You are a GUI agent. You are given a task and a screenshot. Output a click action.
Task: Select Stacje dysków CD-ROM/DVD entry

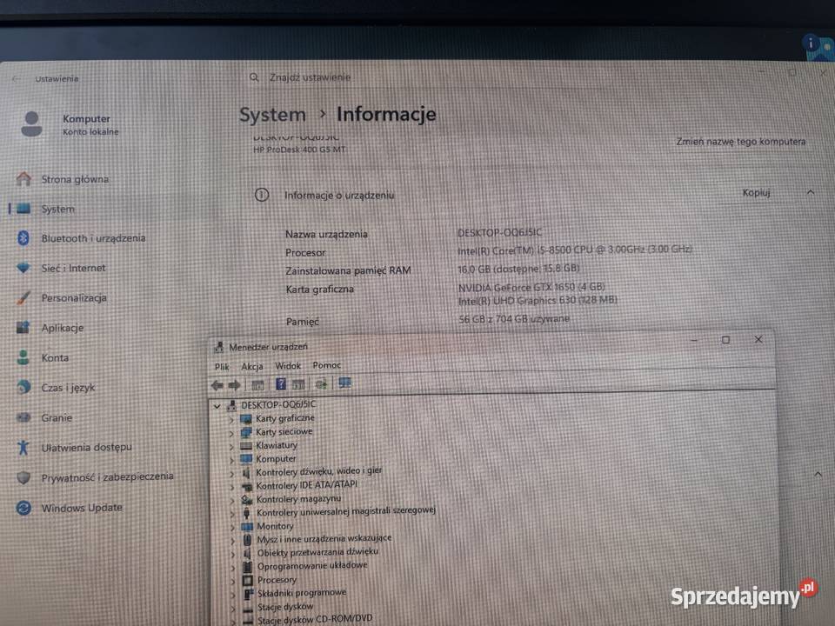315,620
